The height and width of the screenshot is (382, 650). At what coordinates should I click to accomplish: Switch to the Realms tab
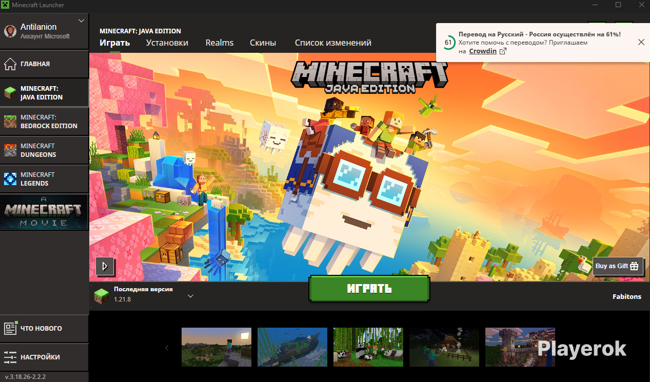point(220,43)
